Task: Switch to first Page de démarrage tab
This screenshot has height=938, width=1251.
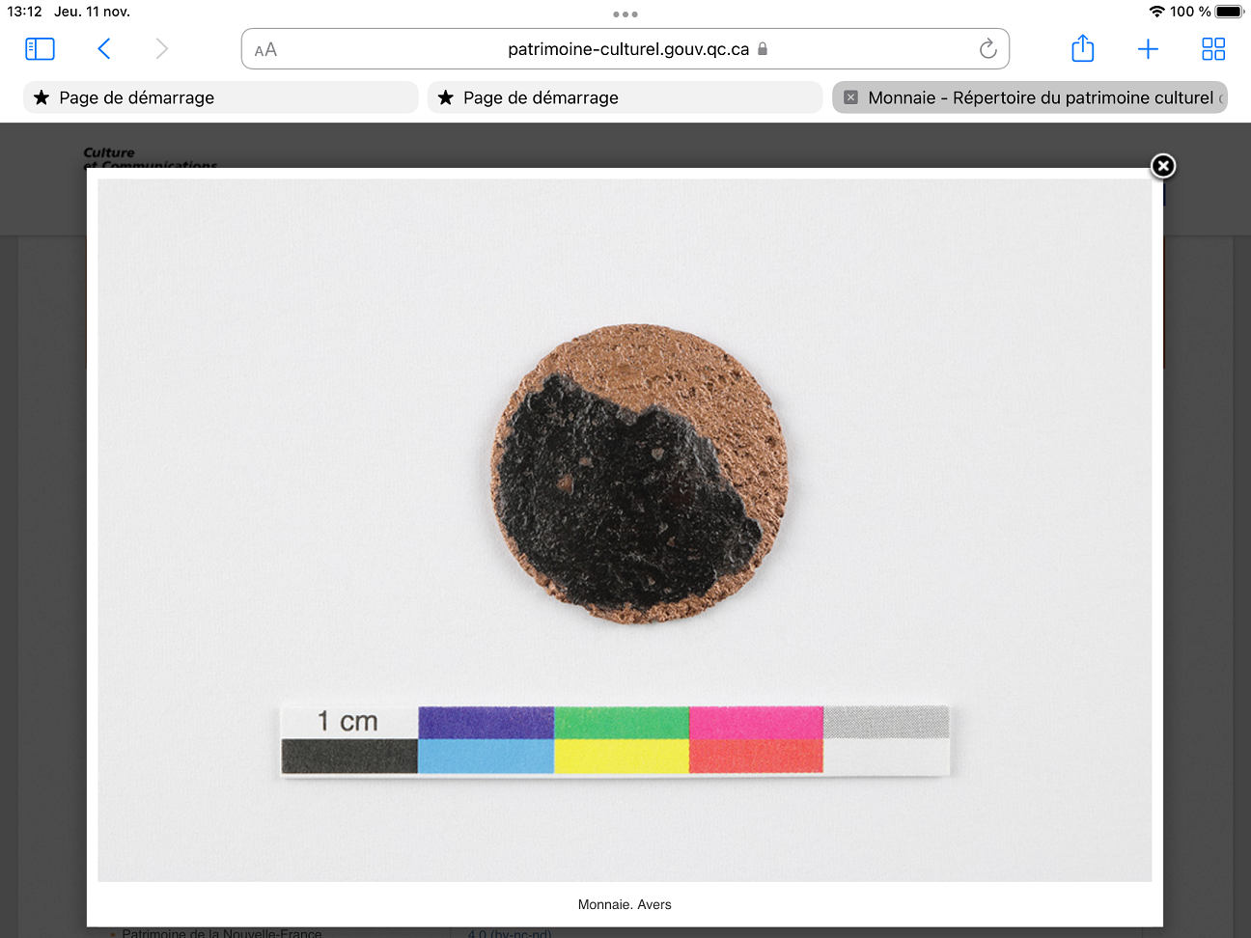Action: pyautogui.click(x=221, y=97)
